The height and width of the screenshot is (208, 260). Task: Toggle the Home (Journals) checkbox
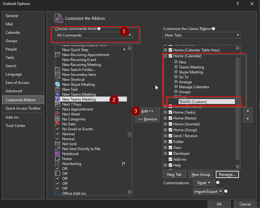tap(170, 124)
